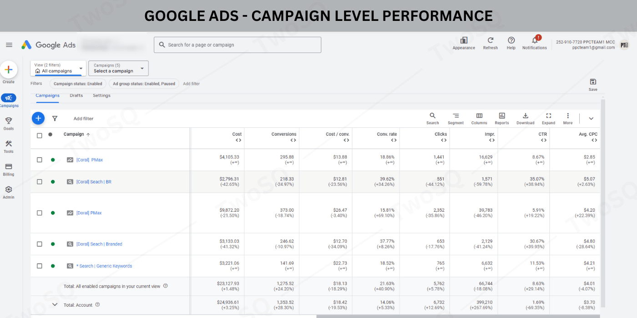Select the [Doral] PMax row checkbox

(x=40, y=213)
